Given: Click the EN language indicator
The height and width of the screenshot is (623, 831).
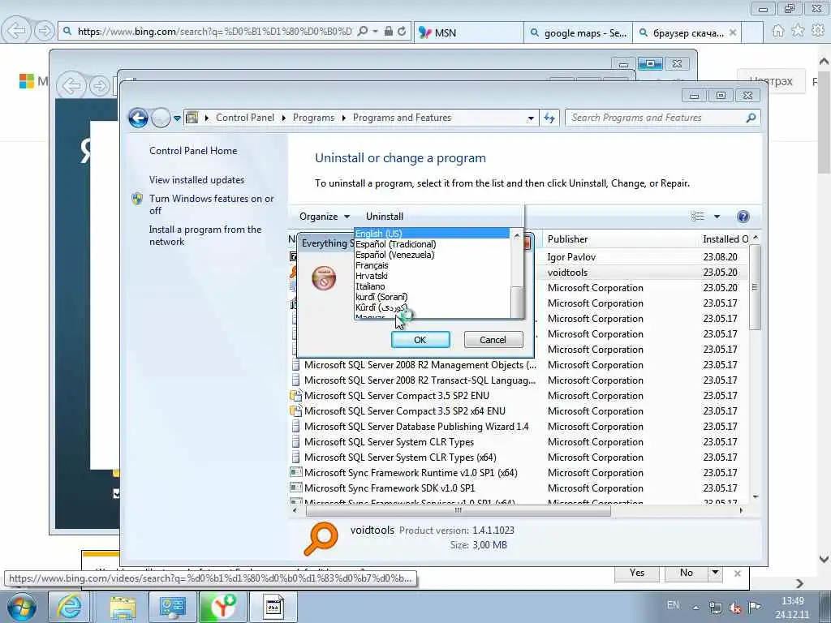Looking at the screenshot, I should pyautogui.click(x=673, y=605).
